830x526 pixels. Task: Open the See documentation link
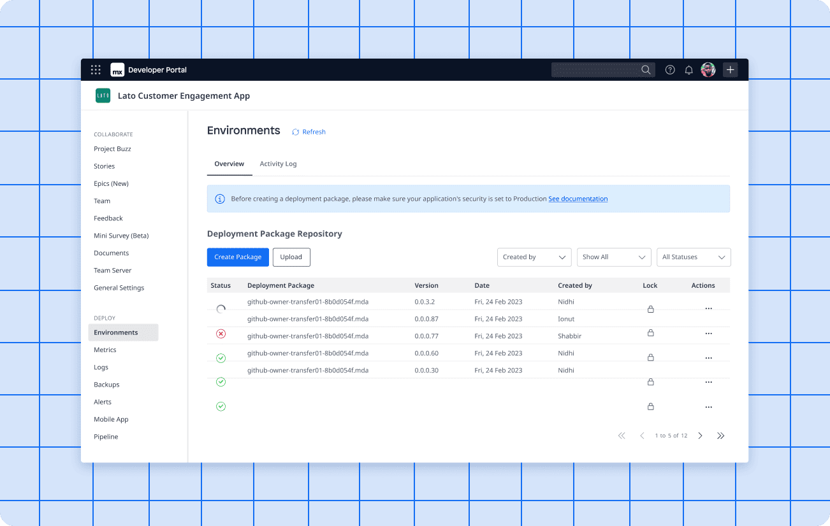(x=578, y=199)
